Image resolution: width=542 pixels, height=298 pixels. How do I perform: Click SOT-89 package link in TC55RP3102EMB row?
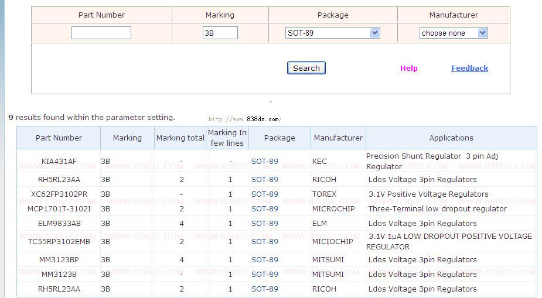[265, 241]
